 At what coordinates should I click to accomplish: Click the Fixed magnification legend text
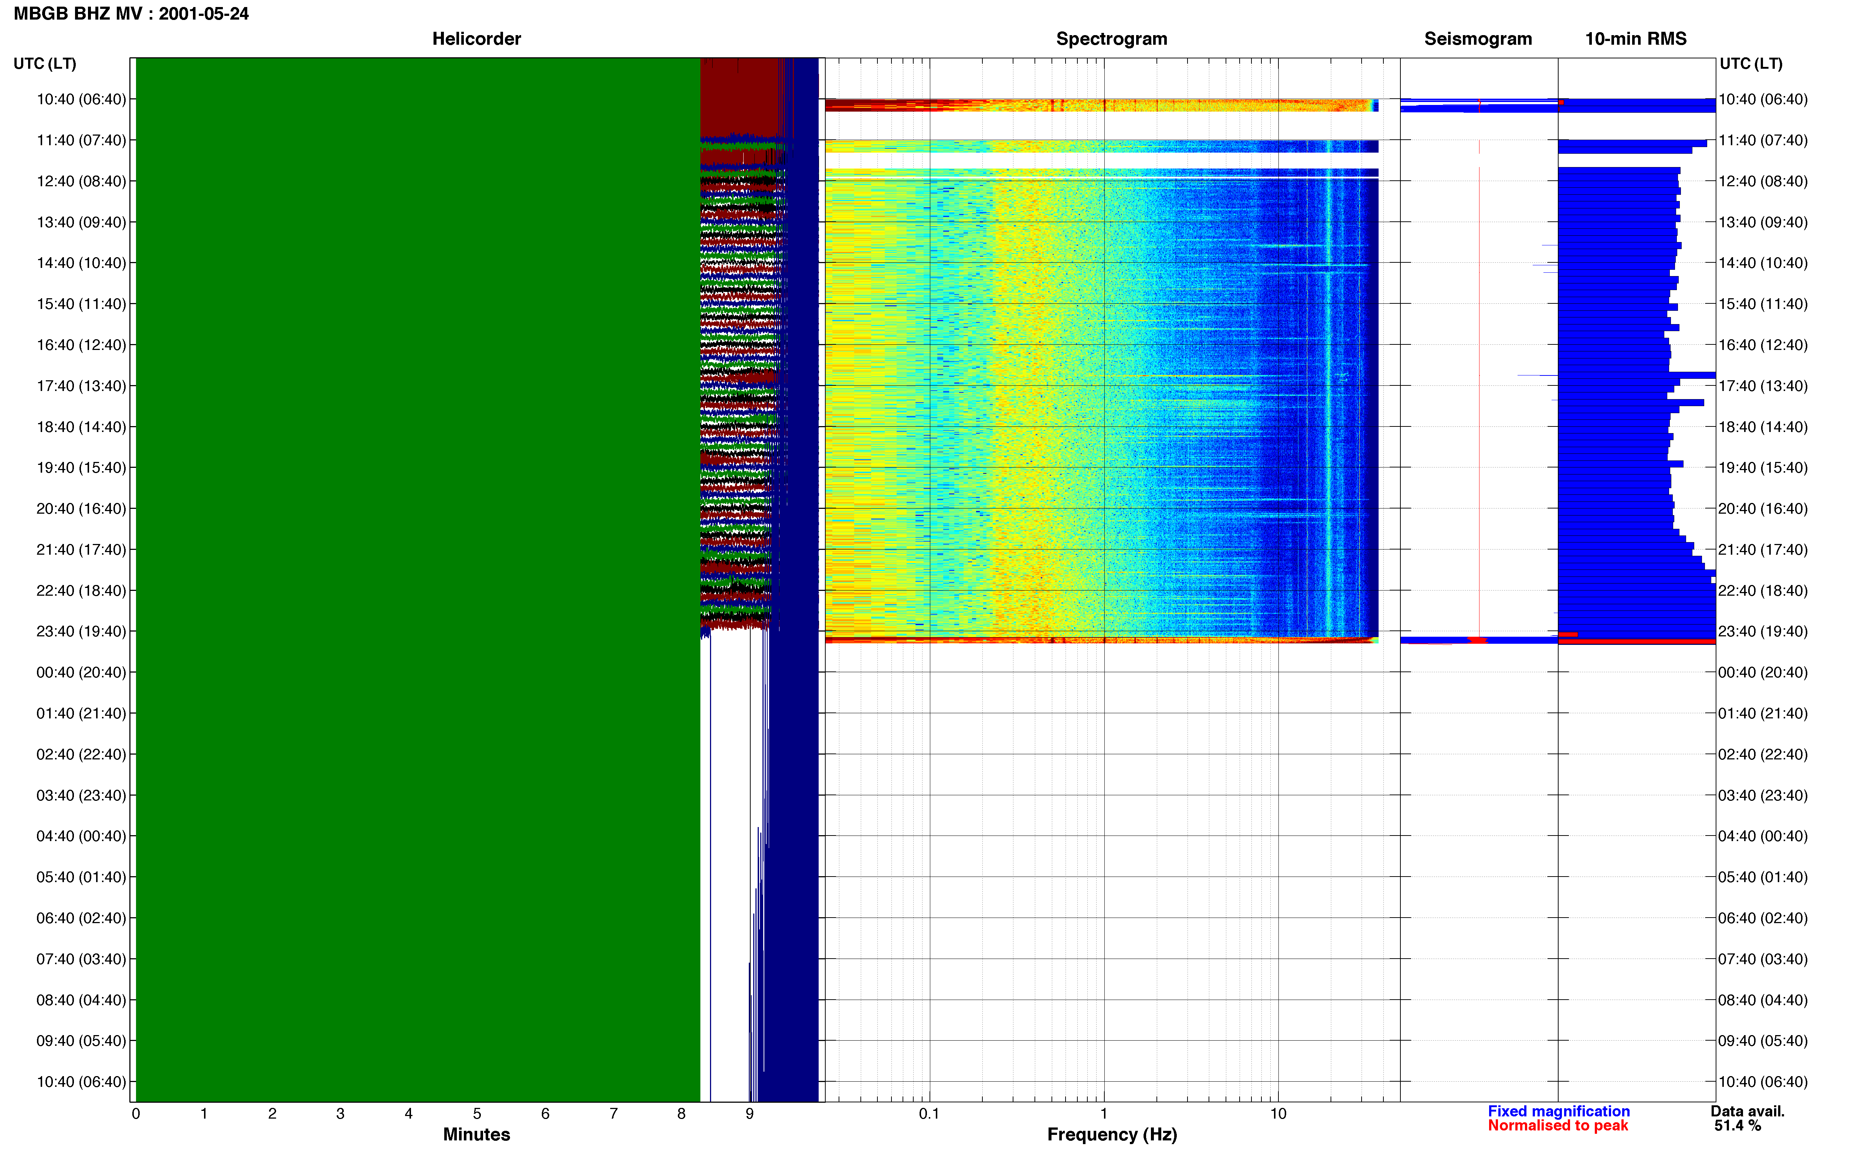click(x=1559, y=1111)
